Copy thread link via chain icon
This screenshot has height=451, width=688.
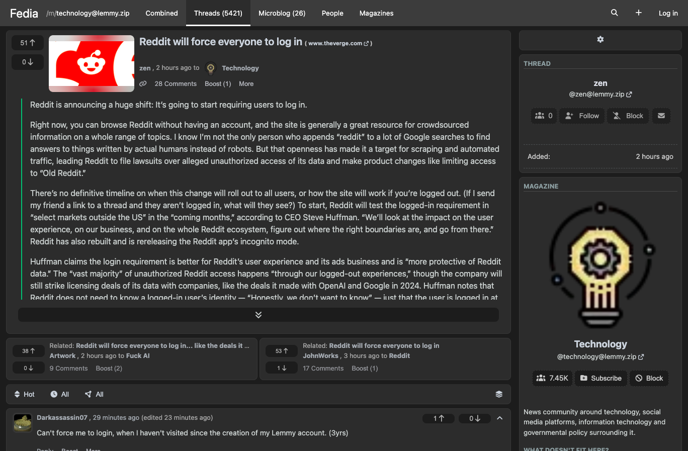[x=143, y=84]
